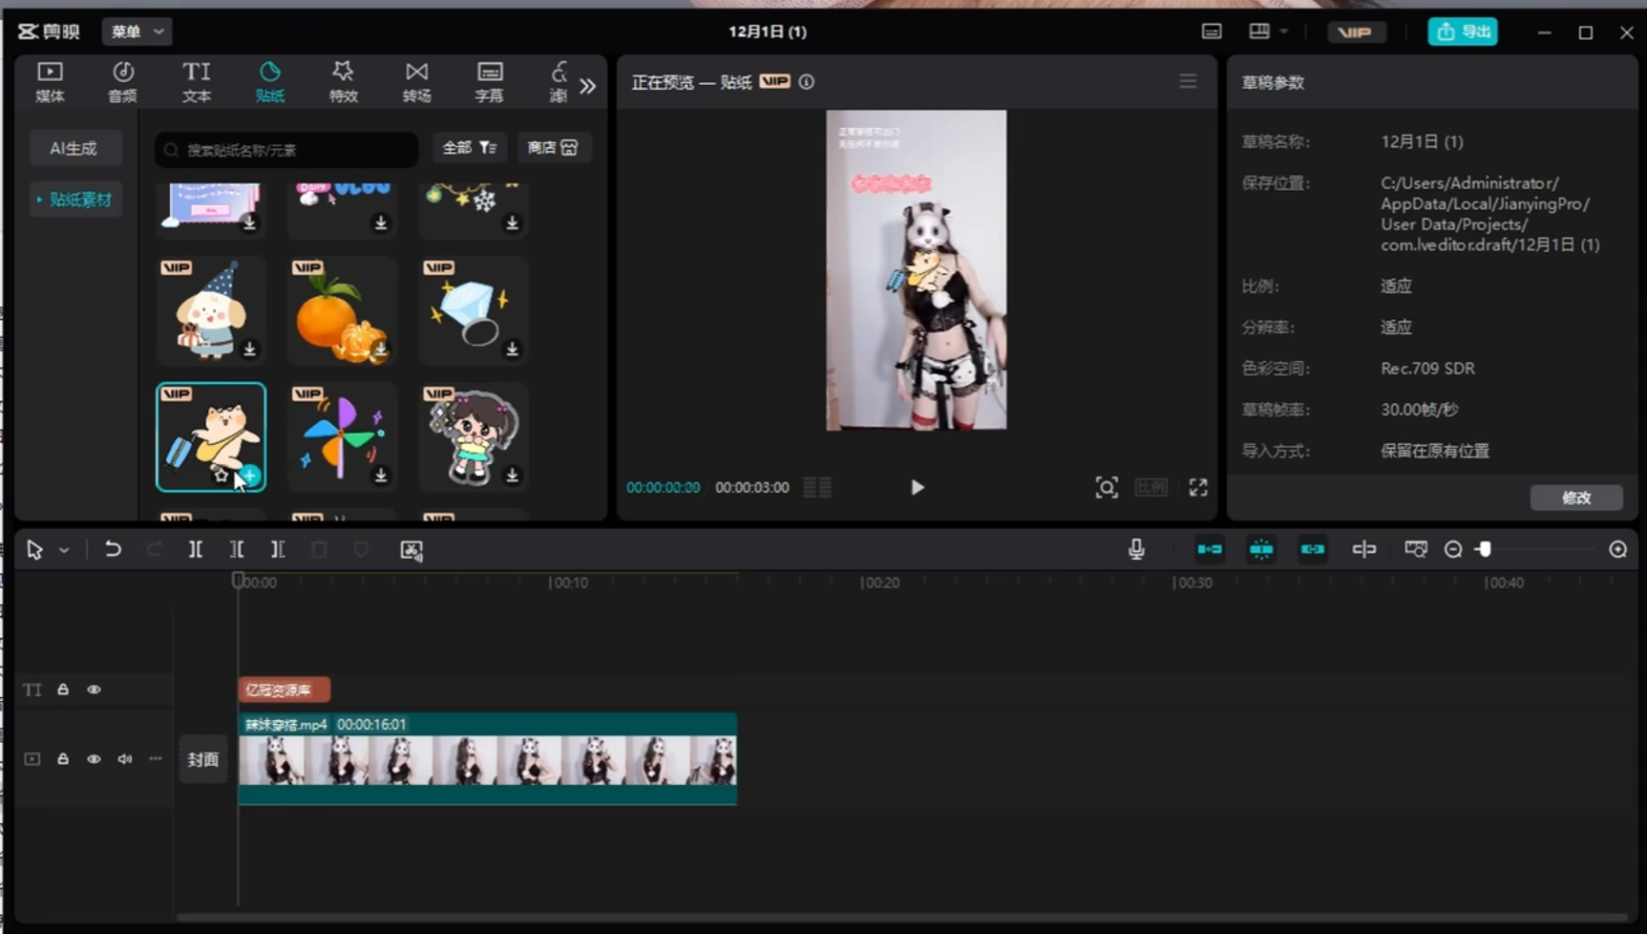This screenshot has width=1647, height=934.
Task: Open the 菜单 menu dropdown
Action: (136, 32)
